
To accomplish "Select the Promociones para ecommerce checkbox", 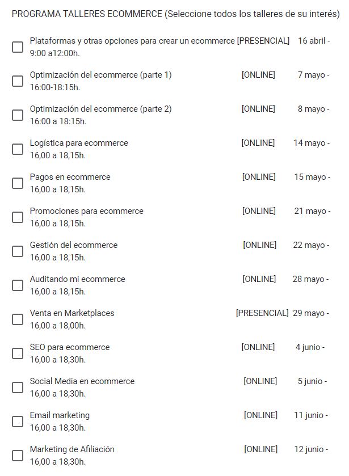I will click(18, 217).
